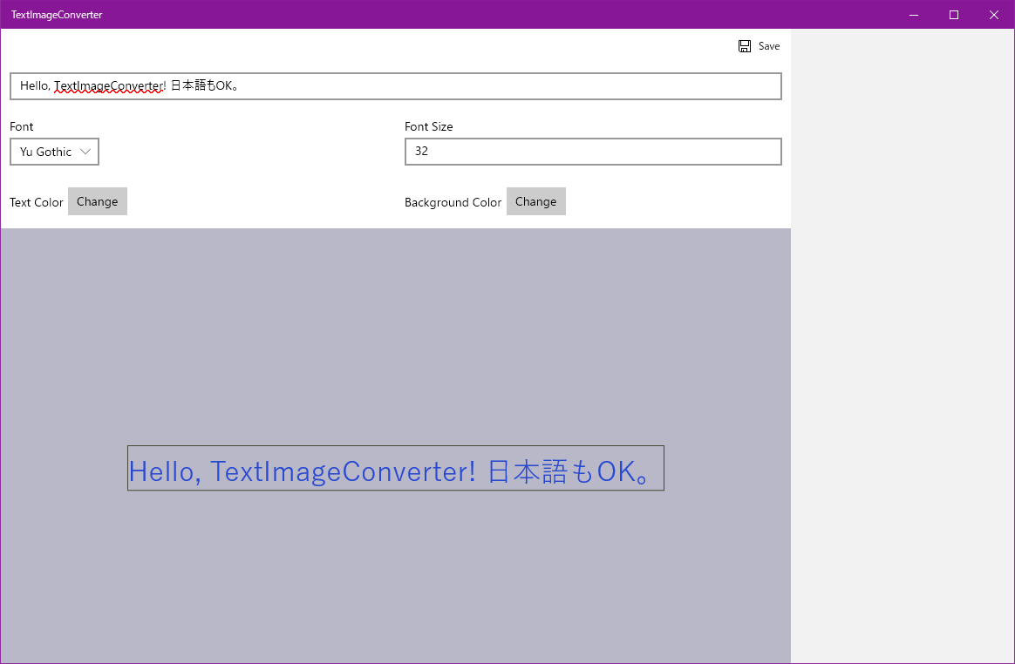Change the Background Color
This screenshot has height=664, width=1015.
[536, 201]
